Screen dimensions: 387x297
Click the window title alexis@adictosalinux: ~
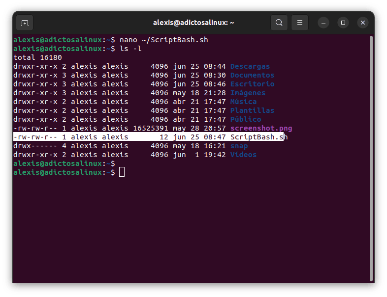click(193, 23)
